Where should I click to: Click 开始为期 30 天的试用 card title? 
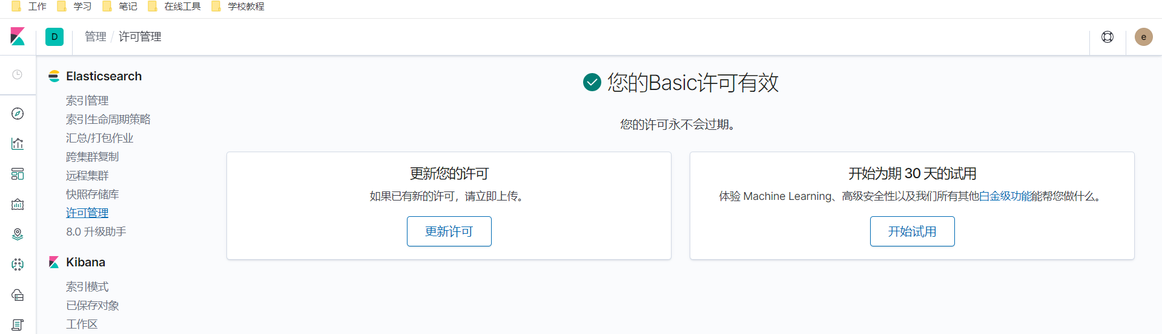913,173
